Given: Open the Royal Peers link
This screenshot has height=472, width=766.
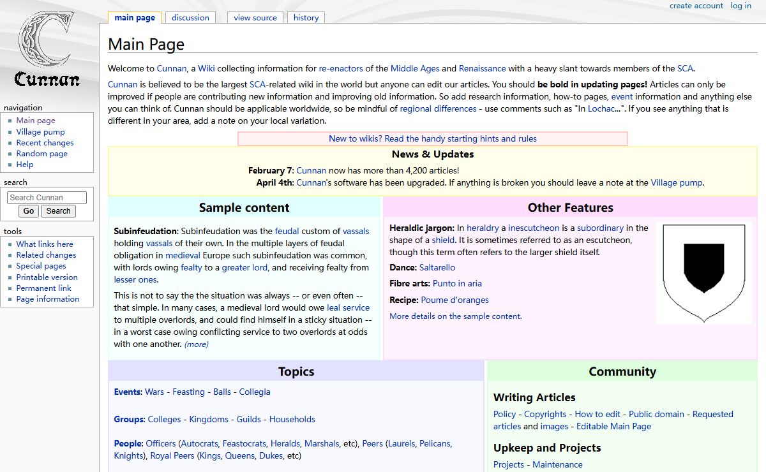Looking at the screenshot, I should click(172, 456).
